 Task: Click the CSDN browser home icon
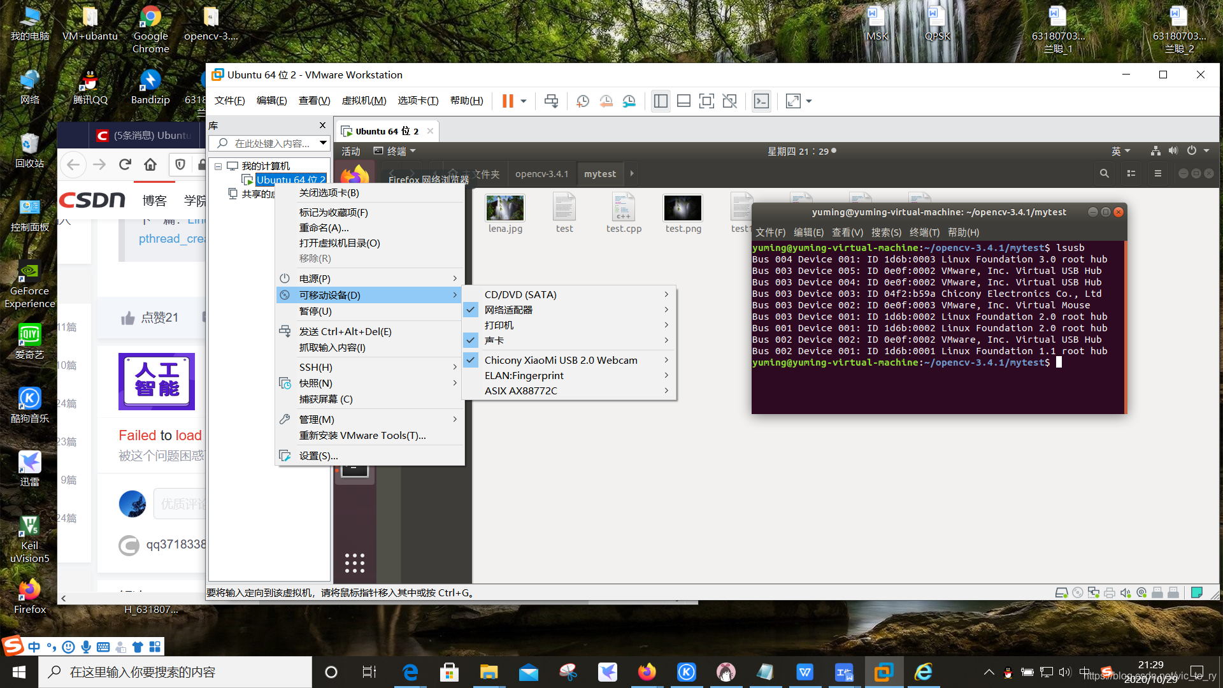(150, 164)
